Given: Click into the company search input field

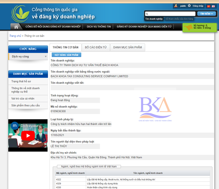Looking at the screenshot, I should point(170,14).
